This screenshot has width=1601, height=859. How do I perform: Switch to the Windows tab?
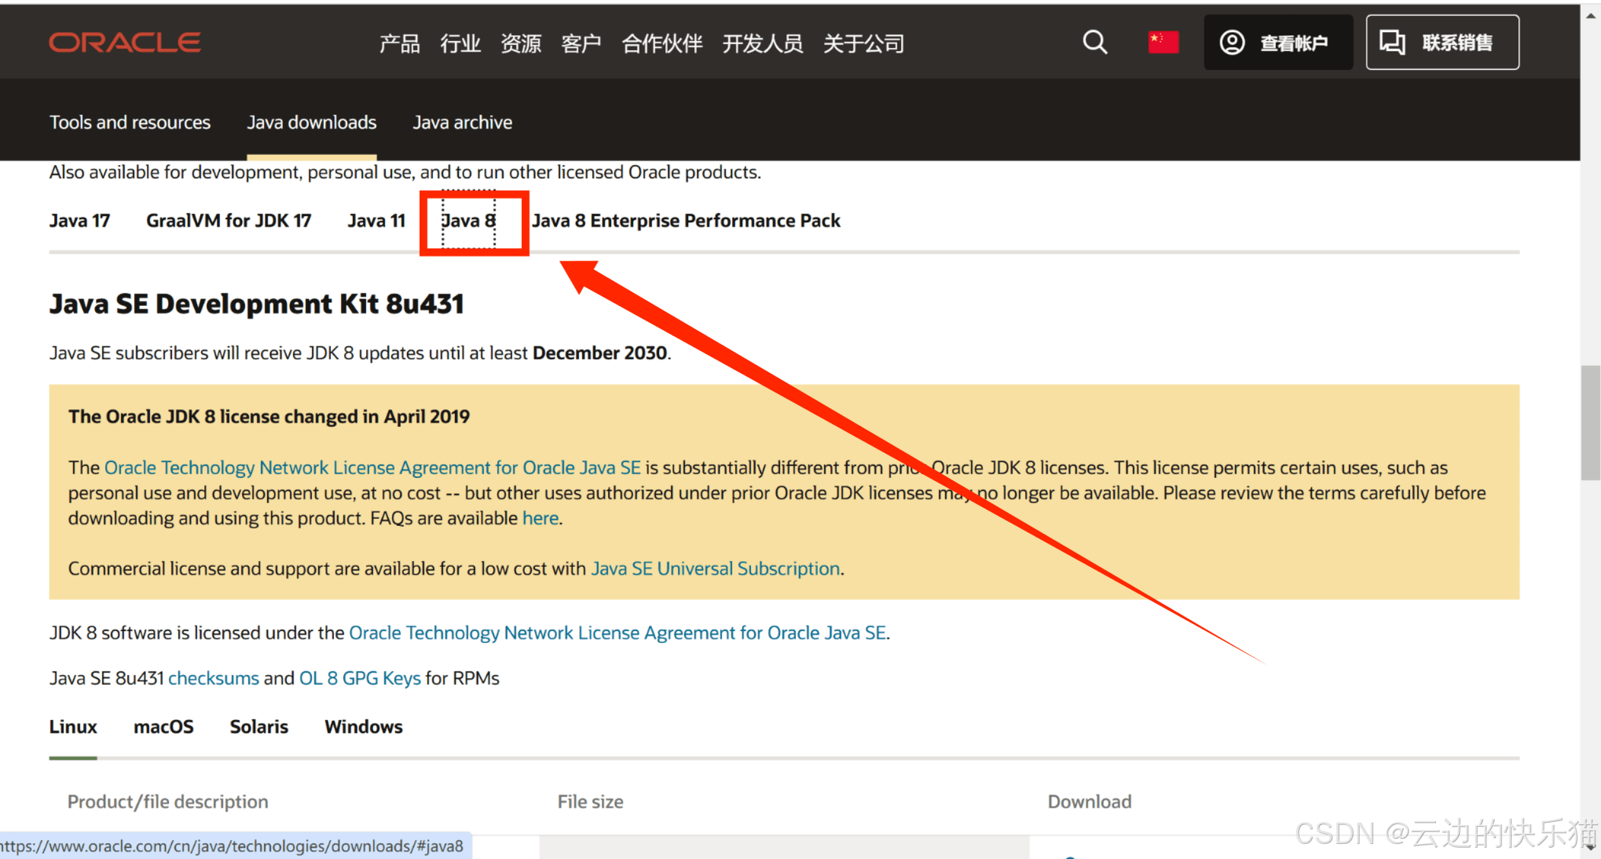[364, 727]
